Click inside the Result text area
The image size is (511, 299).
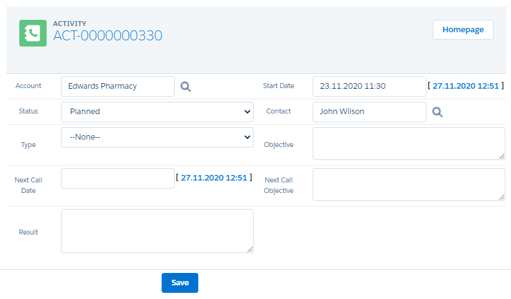click(157, 231)
